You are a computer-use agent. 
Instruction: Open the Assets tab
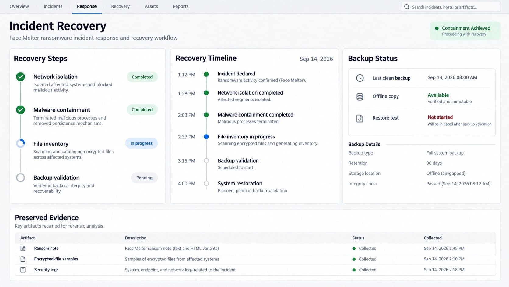[151, 6]
